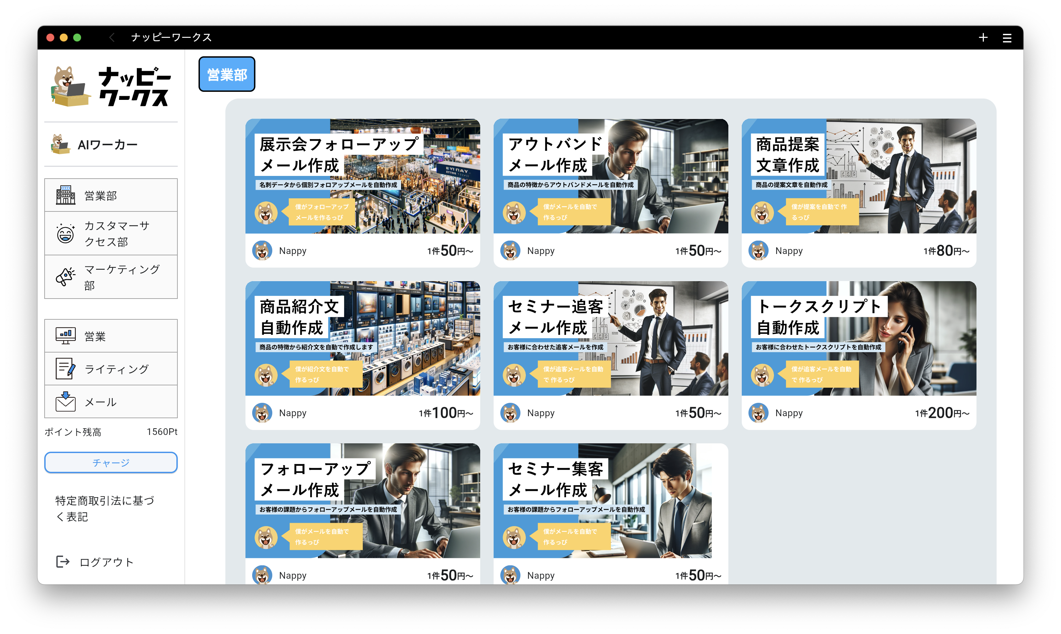Click the メール envelope icon
1061x634 pixels.
(65, 401)
